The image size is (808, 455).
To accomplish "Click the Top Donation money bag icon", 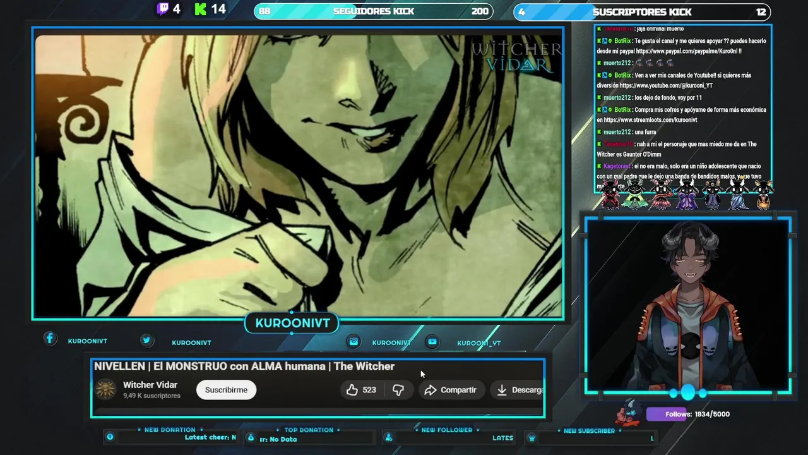I will [x=251, y=437].
